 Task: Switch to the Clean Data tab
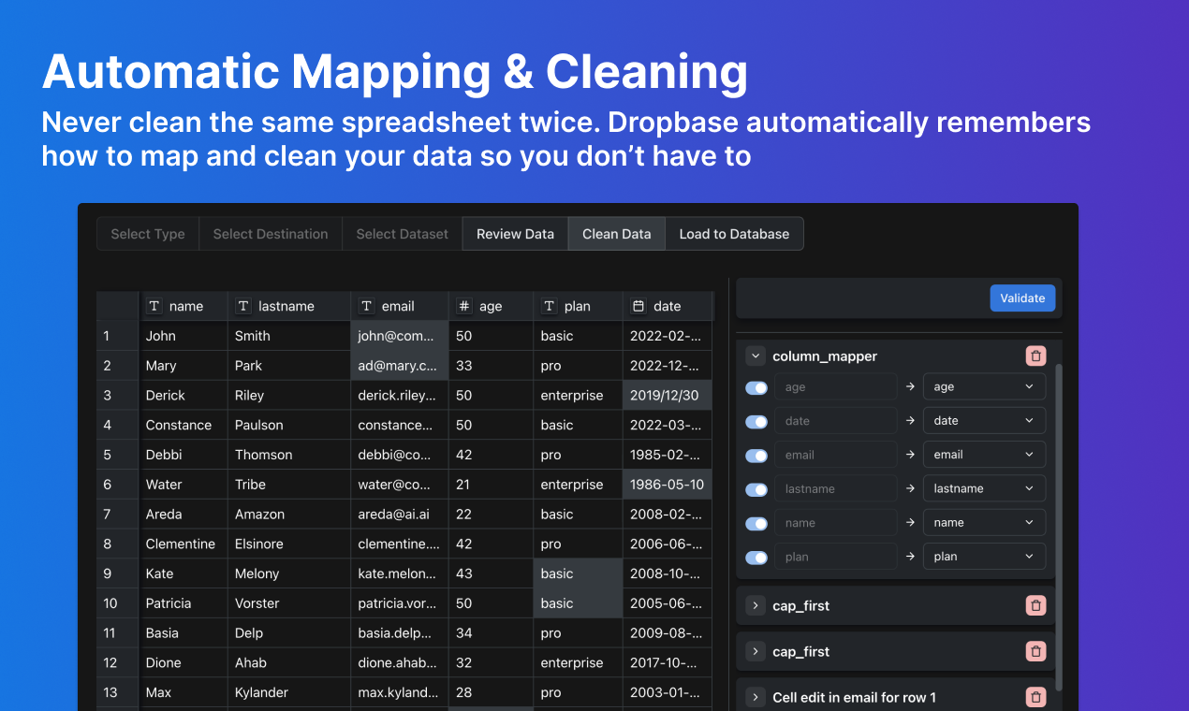coord(617,234)
